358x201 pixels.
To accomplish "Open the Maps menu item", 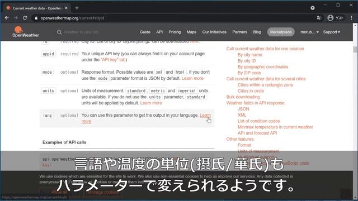I will (x=191, y=32).
